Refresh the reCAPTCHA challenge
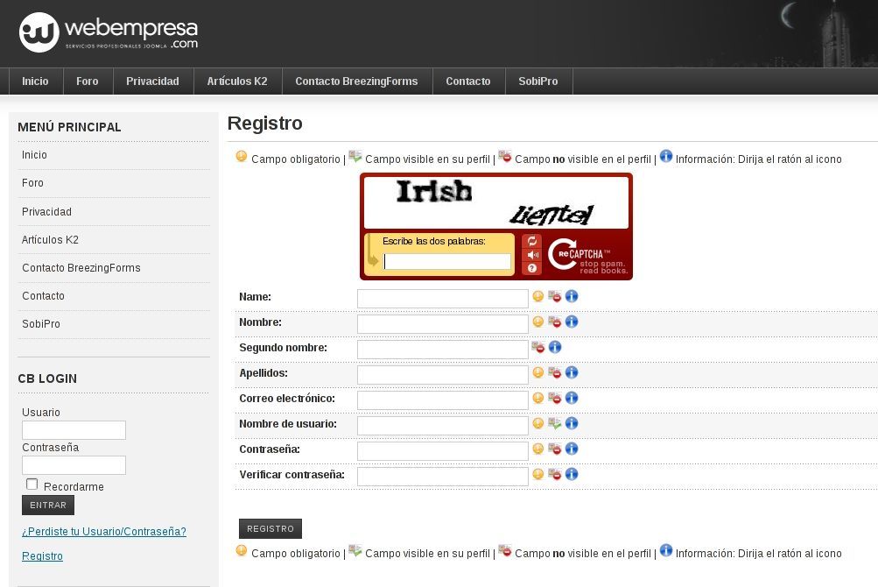The image size is (878, 587). click(532, 241)
